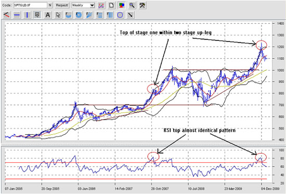The width and height of the screenshot is (286, 194).
Task: Click the 04-Dec-2009 date axis label
Action: point(270,189)
